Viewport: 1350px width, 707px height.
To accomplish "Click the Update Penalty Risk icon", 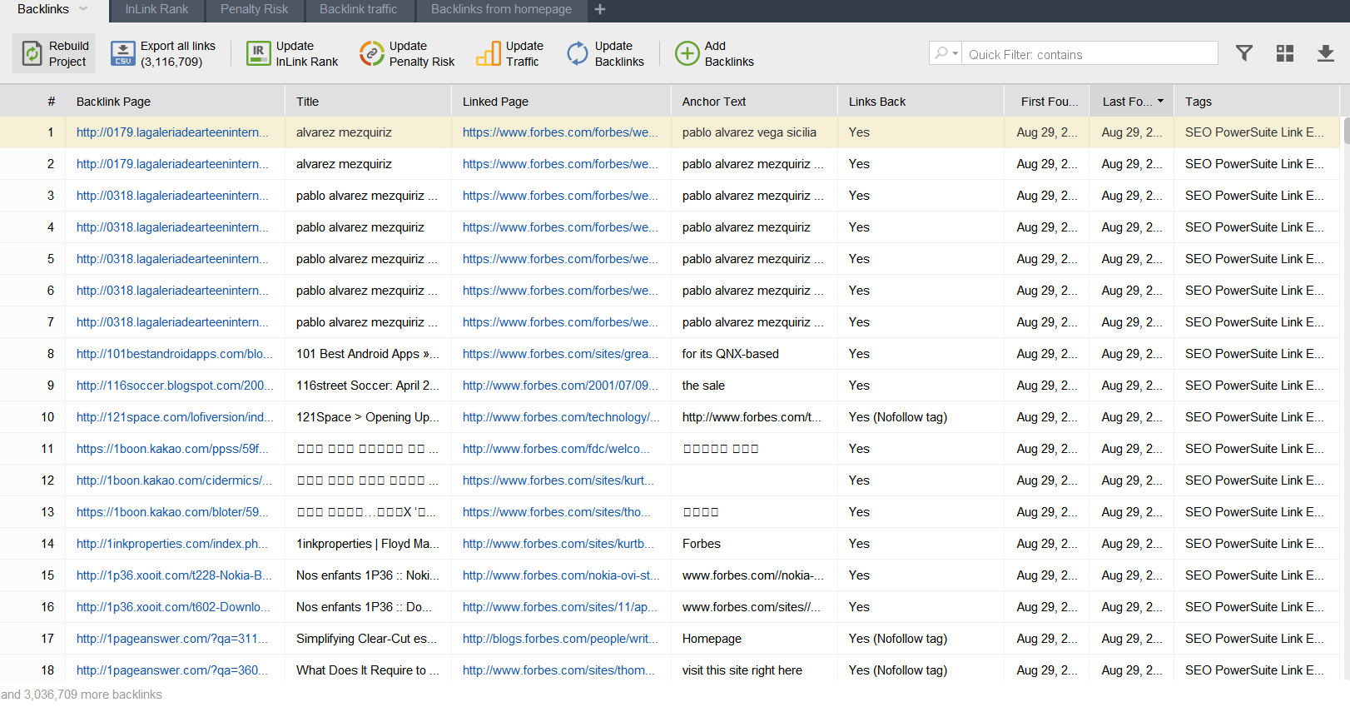I will click(371, 54).
